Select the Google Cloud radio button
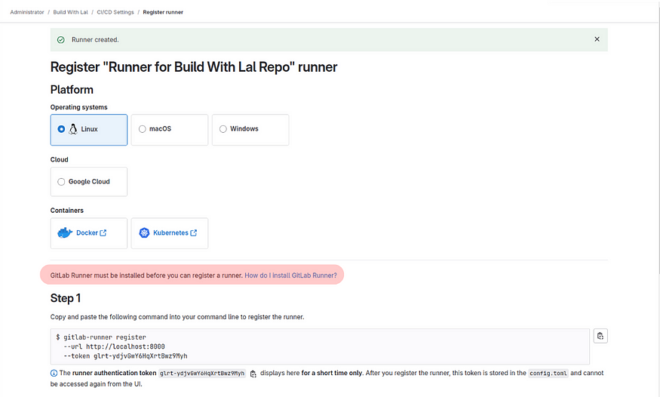 click(61, 181)
